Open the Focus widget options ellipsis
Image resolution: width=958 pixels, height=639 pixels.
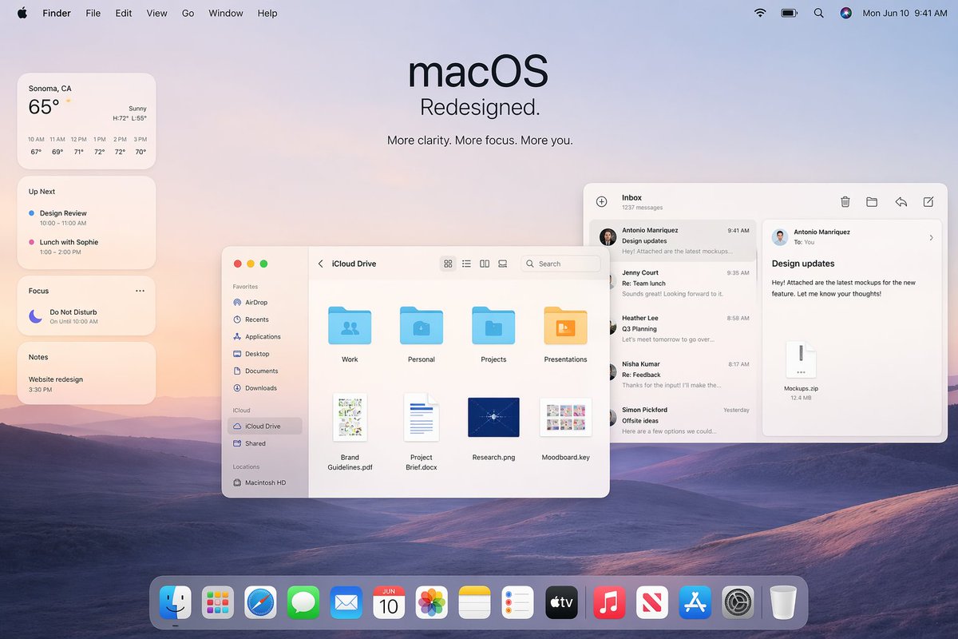coord(140,290)
